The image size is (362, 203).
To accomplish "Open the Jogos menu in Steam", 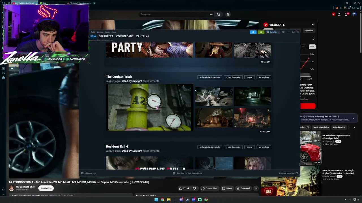I will click(x=107, y=32).
